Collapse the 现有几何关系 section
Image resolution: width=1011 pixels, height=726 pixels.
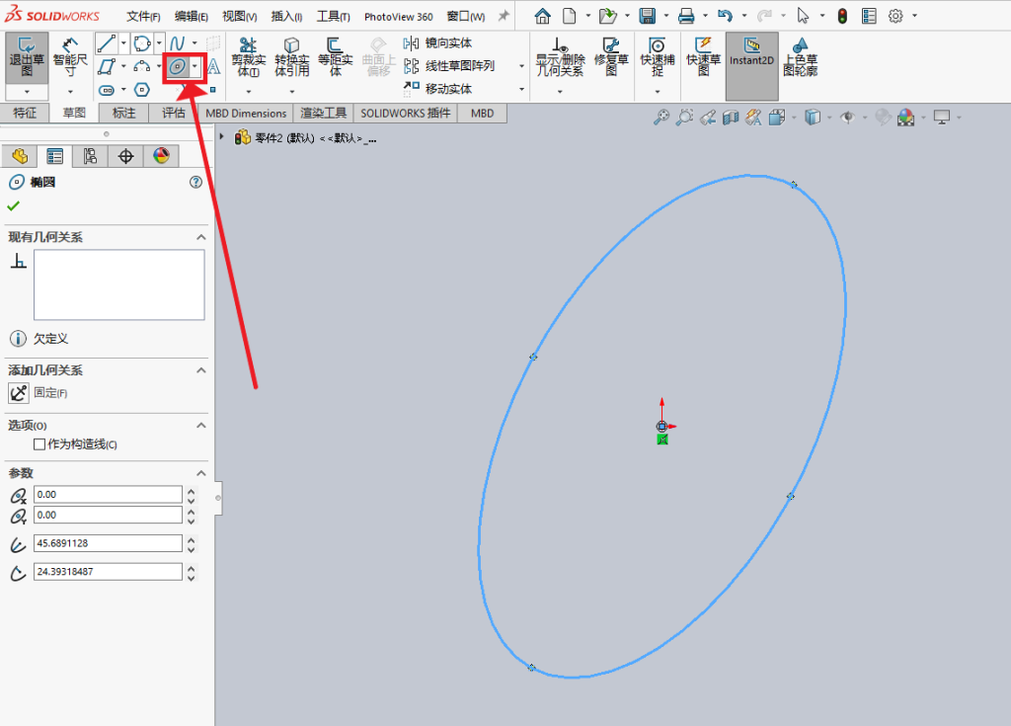click(x=201, y=237)
